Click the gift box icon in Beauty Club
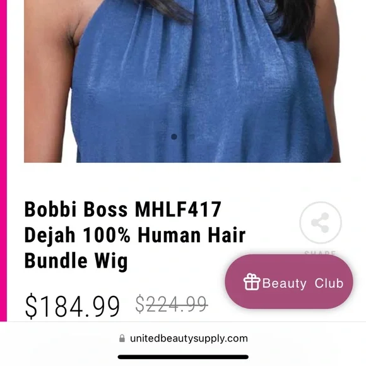Image resolution: width=366 pixels, height=366 pixels. point(252,281)
